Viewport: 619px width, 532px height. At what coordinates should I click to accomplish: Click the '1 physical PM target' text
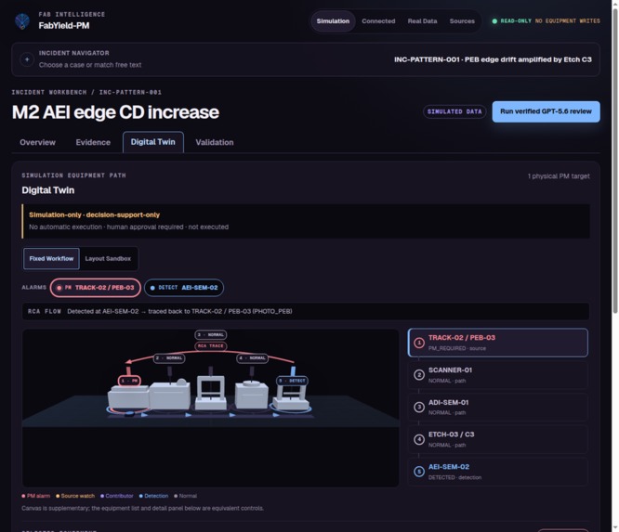[x=559, y=176]
